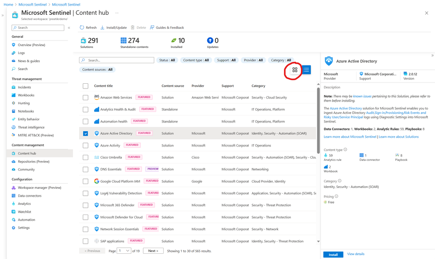This screenshot has width=435, height=259.
Task: Open the Content type : All filter
Action: click(x=196, y=60)
